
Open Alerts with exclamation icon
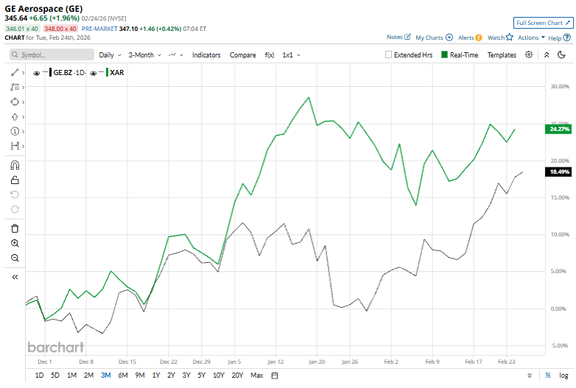point(478,38)
